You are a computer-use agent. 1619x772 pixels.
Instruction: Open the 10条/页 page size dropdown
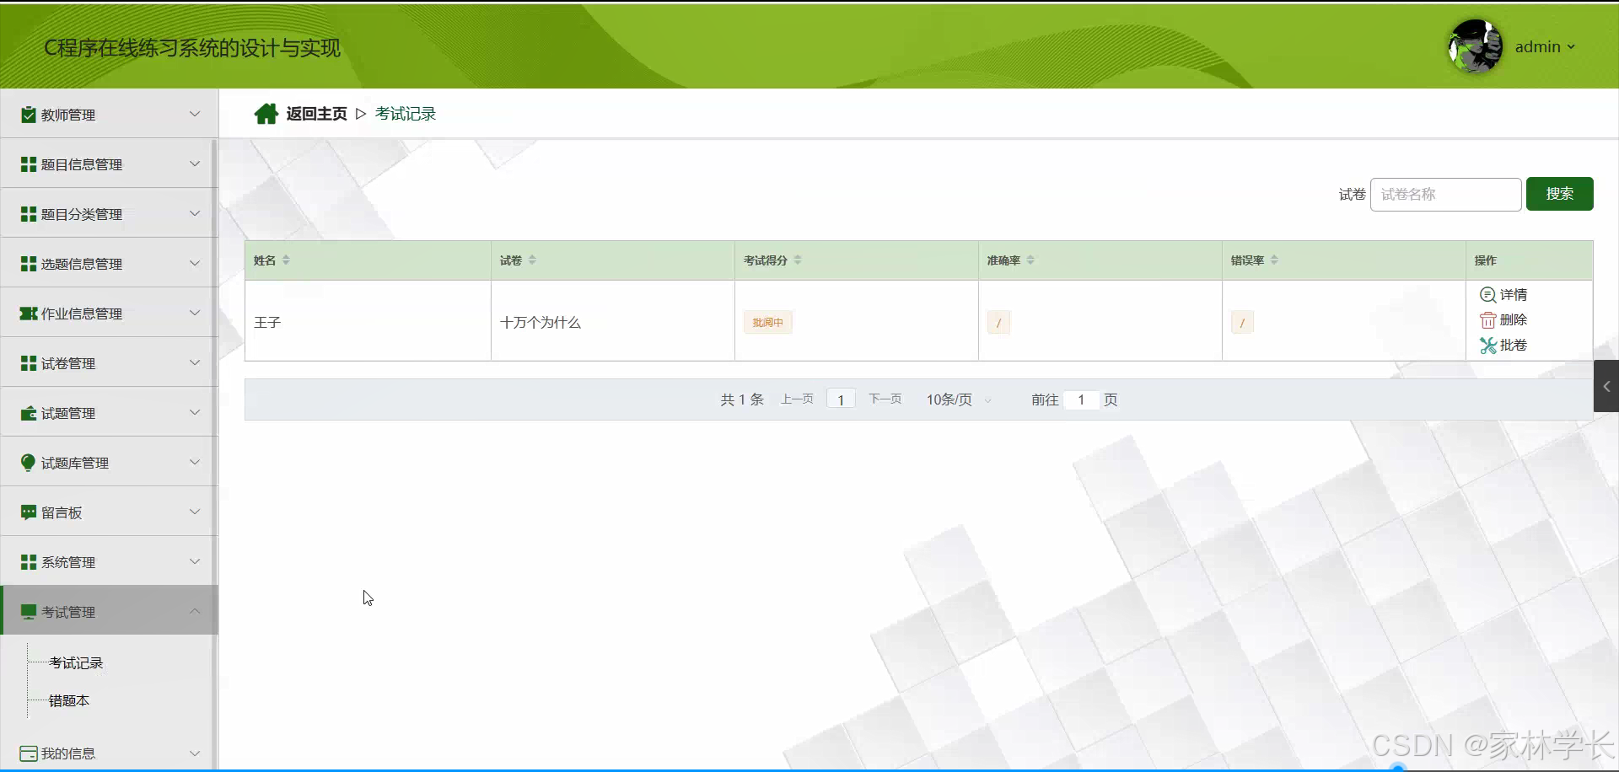point(953,399)
